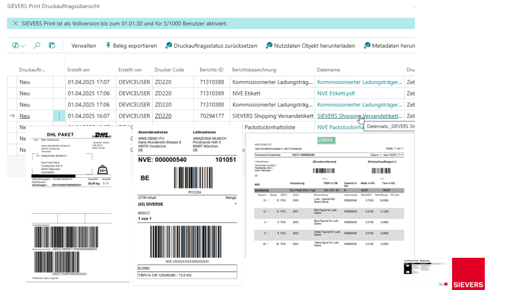Open the list analysis view icon

point(52,45)
